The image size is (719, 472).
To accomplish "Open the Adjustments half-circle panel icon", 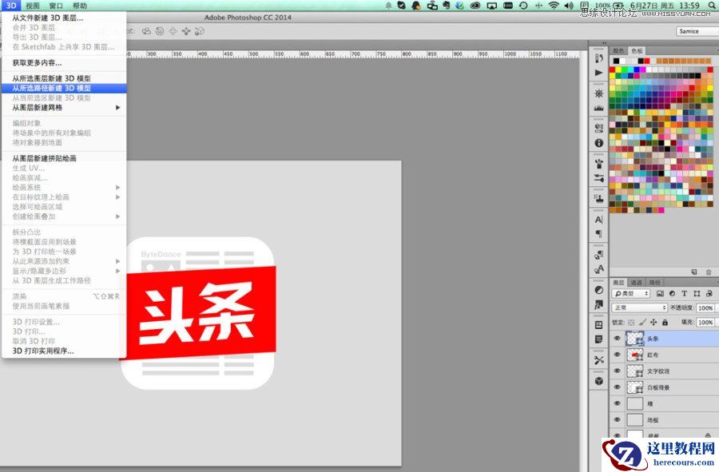I will click(599, 288).
